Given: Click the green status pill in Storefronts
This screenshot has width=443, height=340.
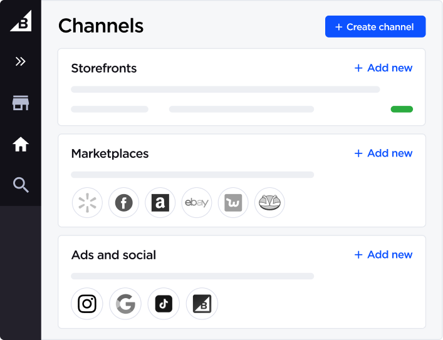Looking at the screenshot, I should 402,109.
